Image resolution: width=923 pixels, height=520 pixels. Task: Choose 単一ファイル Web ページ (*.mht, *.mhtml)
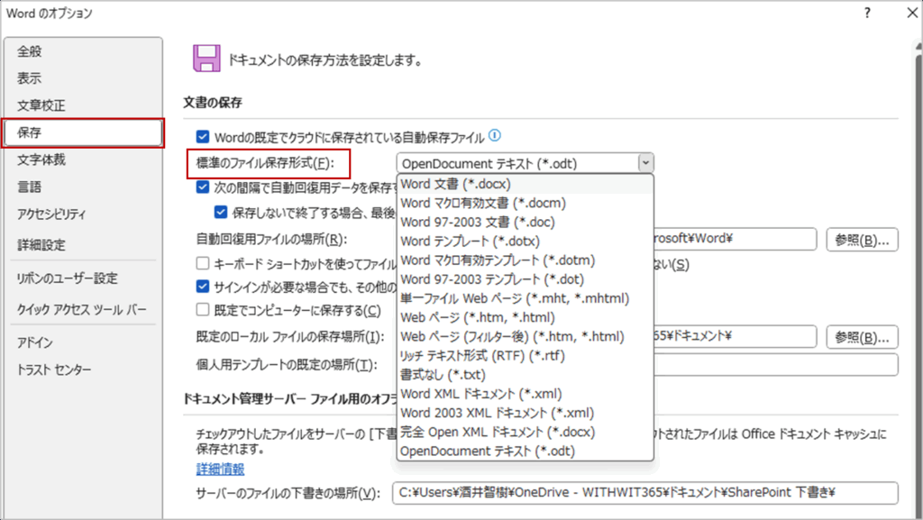(x=525, y=298)
